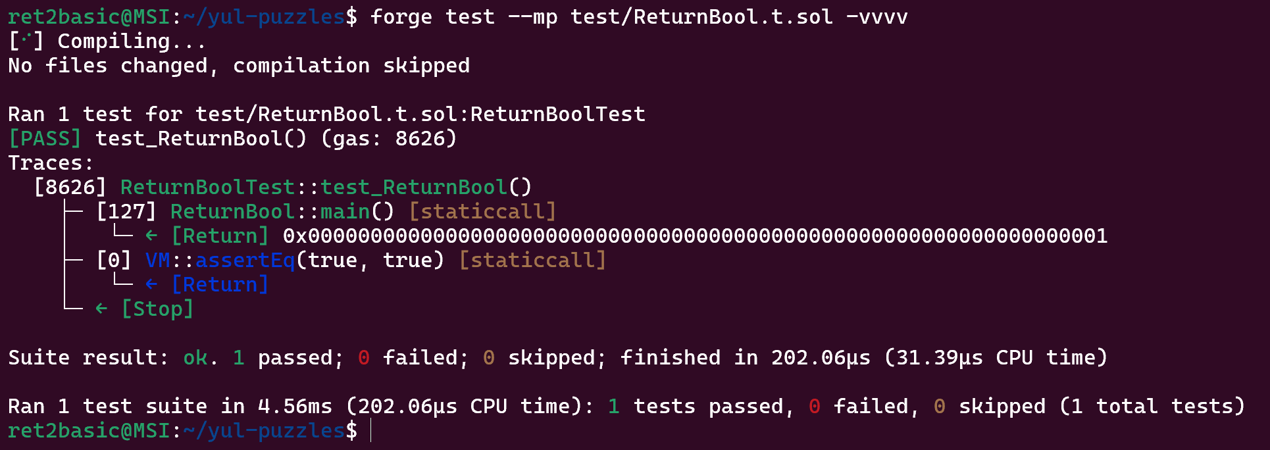Image resolution: width=1270 pixels, height=450 pixels.
Task: Click the forge test command text
Action: [639, 16]
